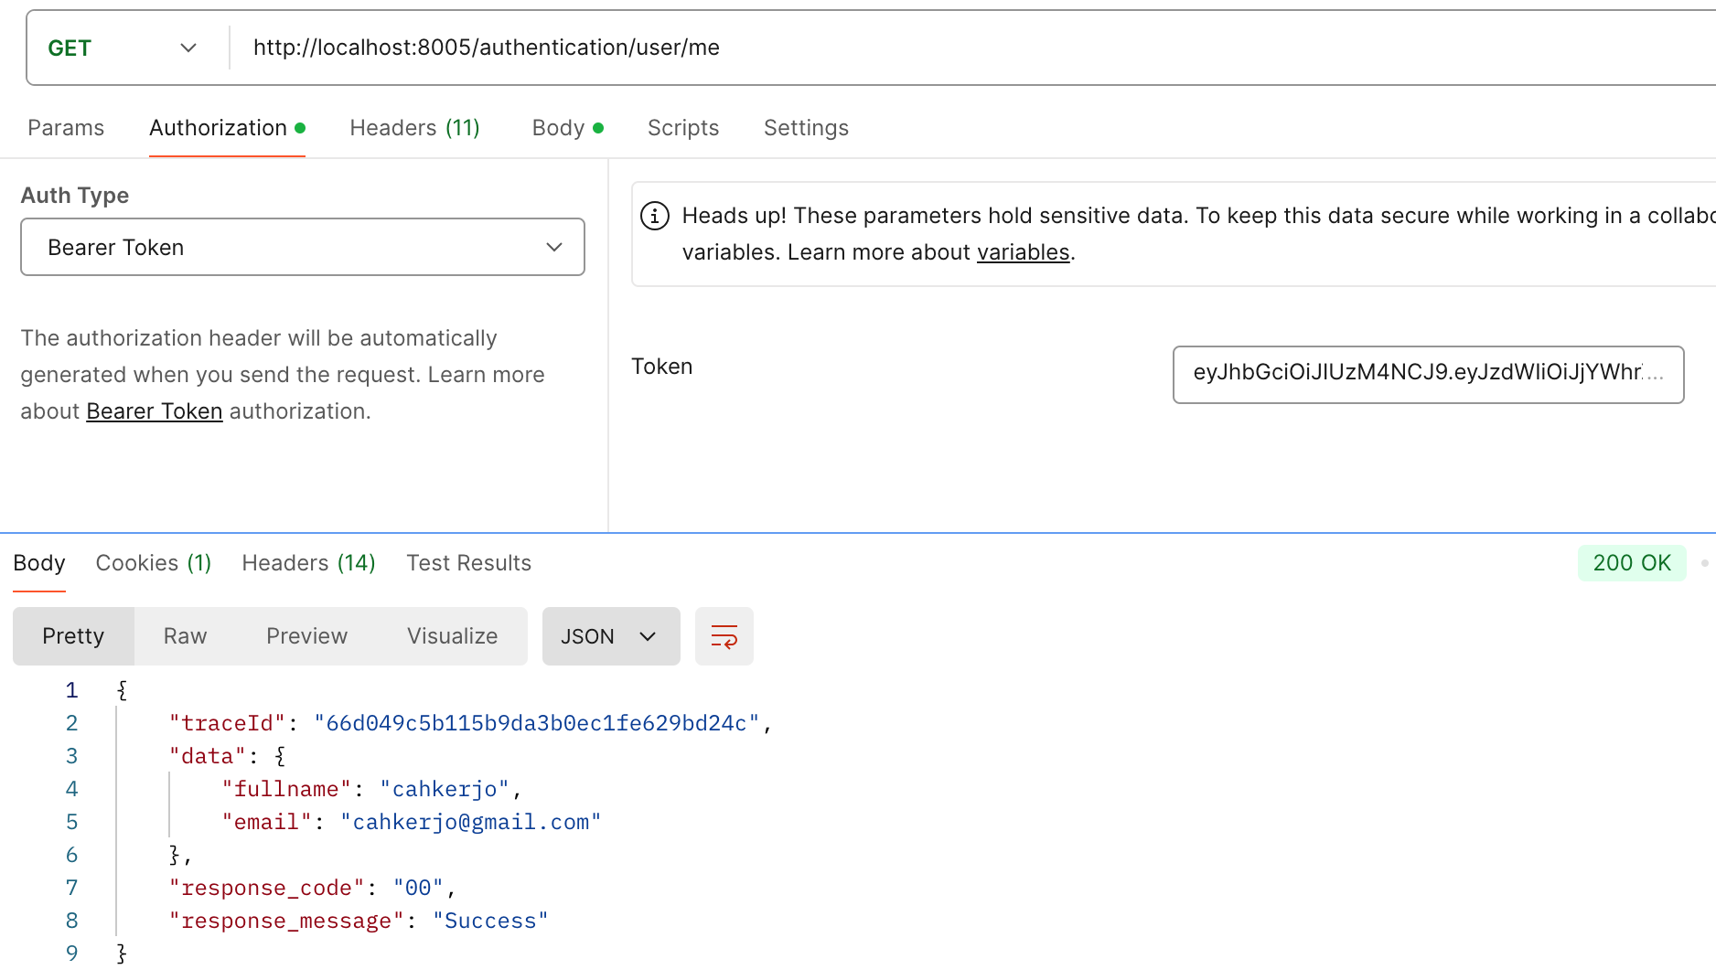
Task: Click line number 9 in response gutter
Action: [71, 953]
